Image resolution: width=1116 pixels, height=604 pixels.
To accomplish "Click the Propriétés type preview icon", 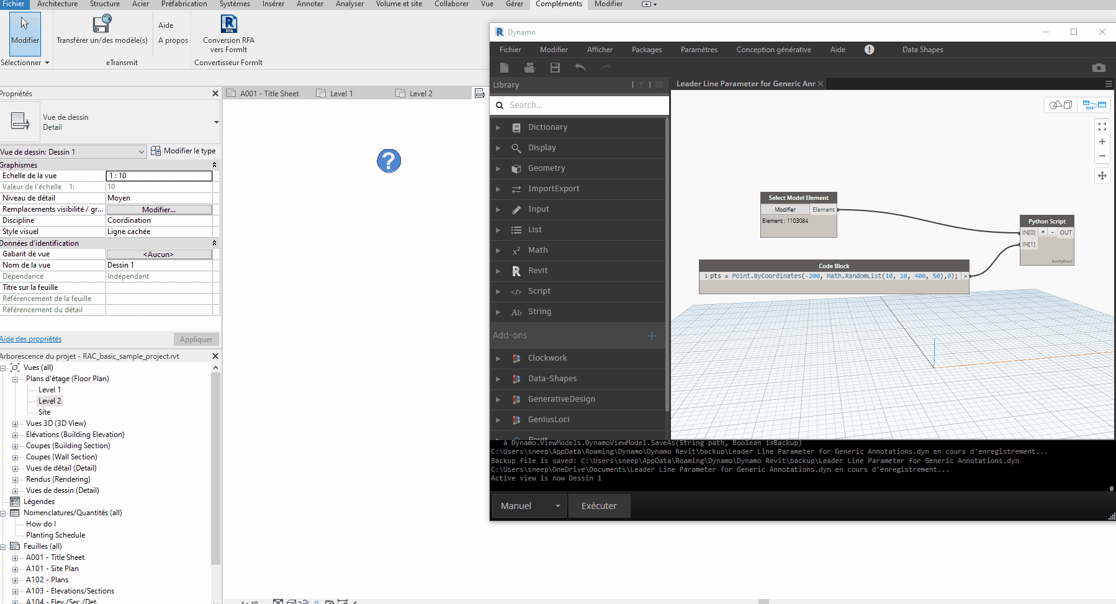I will click(20, 121).
